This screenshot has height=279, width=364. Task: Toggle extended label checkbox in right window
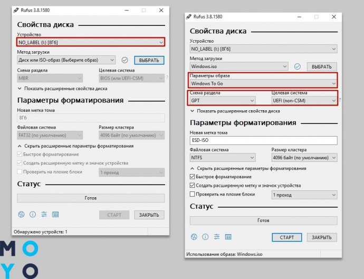click(x=192, y=186)
